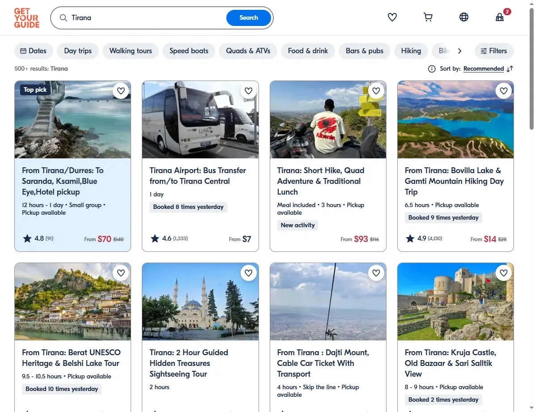Open the Berat hillside houses photo
535x412 pixels.
click(x=72, y=302)
